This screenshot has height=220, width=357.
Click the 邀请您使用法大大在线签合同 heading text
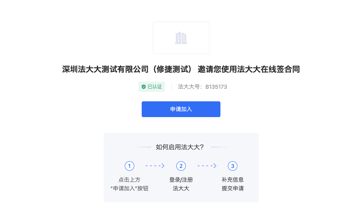[x=249, y=69]
